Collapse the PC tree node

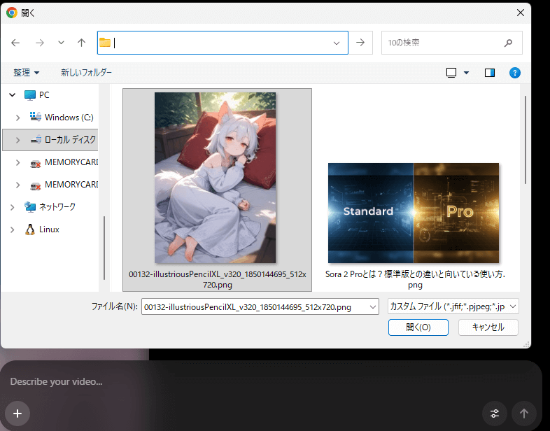pyautogui.click(x=11, y=95)
